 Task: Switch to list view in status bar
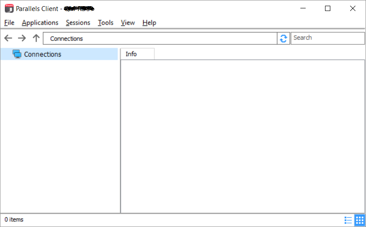(x=348, y=220)
